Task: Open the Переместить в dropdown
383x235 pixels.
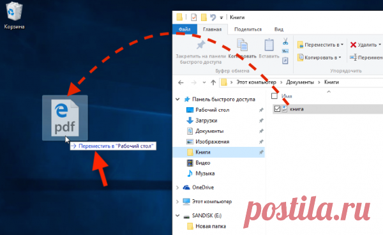Action: 320,45
